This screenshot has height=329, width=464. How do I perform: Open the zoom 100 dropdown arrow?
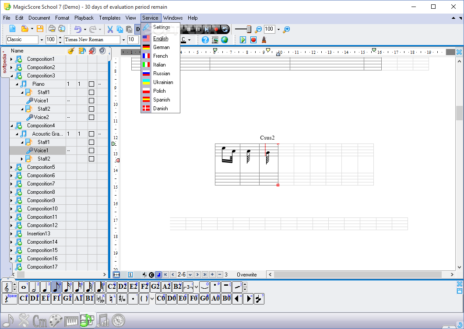278,29
